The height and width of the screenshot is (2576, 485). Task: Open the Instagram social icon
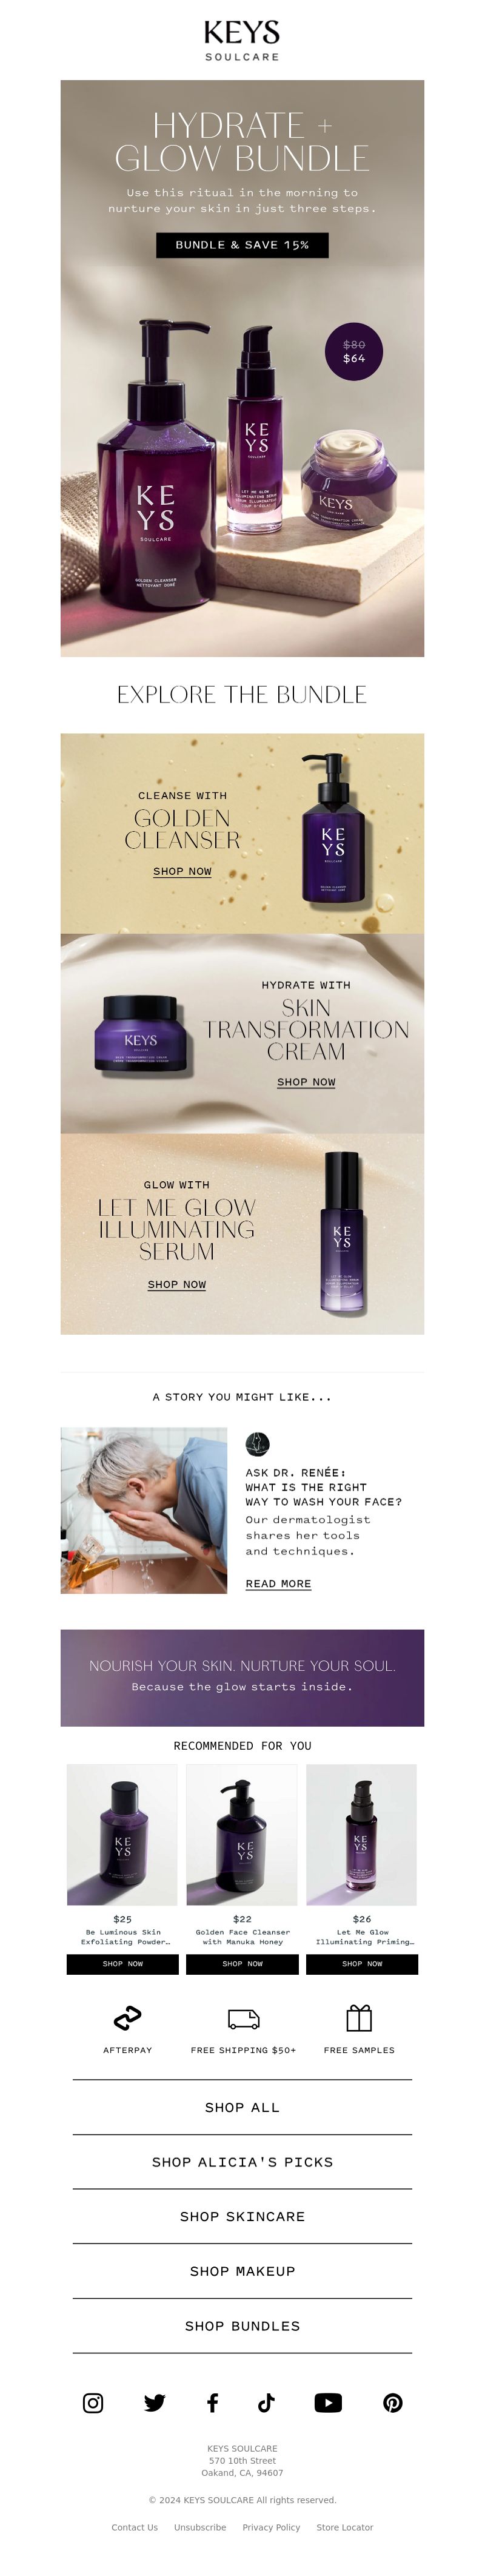click(x=93, y=2403)
